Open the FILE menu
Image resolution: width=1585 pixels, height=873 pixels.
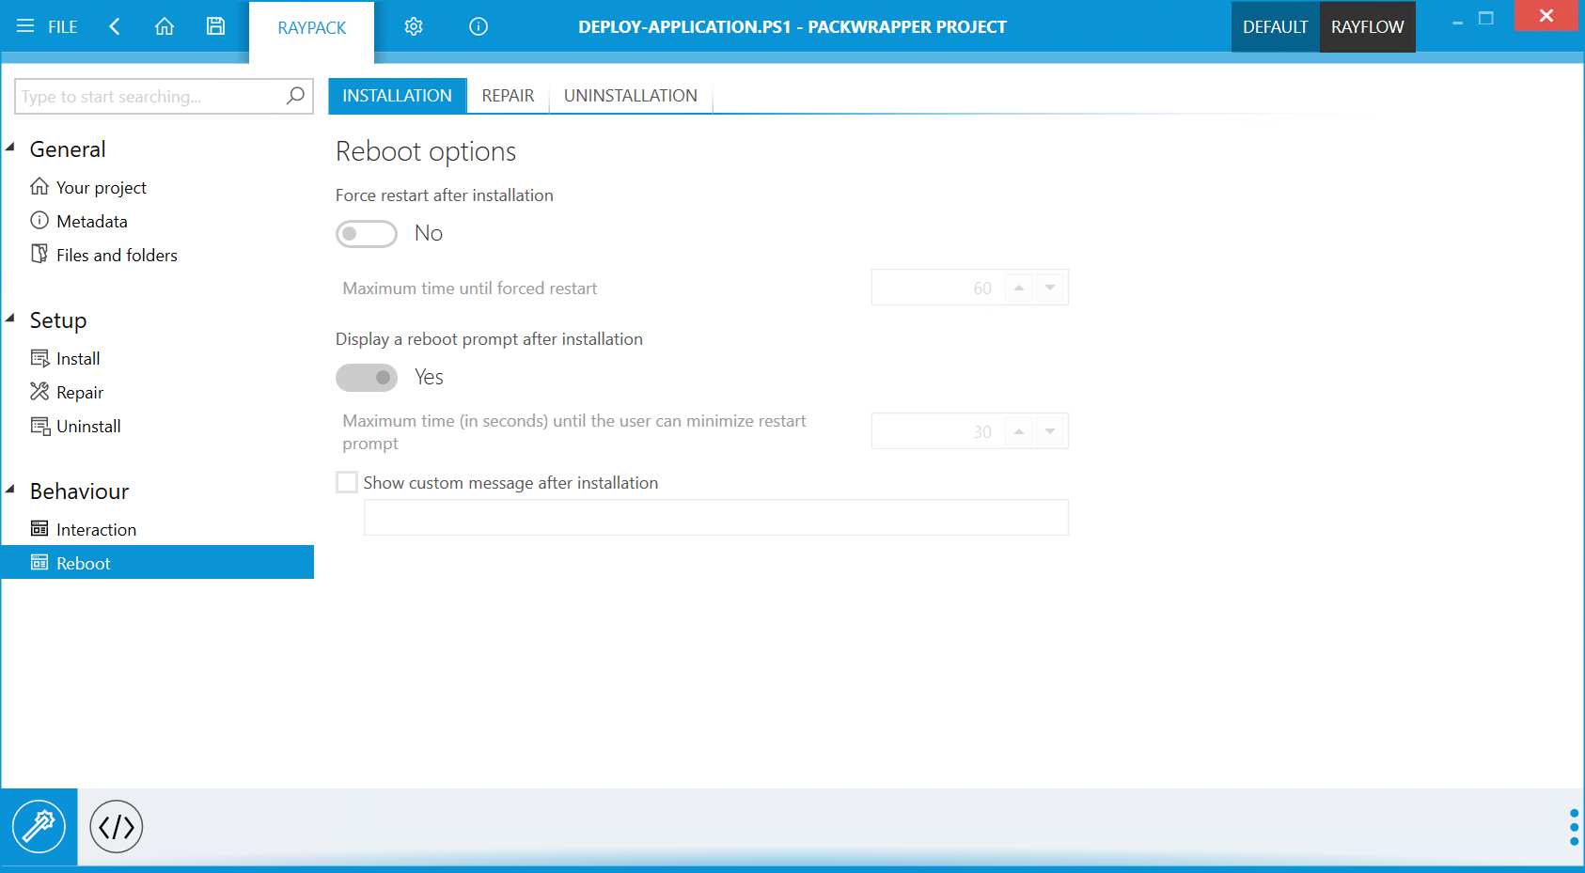pos(47,27)
